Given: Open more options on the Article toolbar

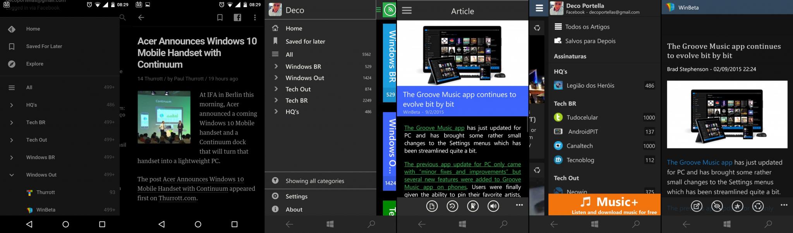Looking at the screenshot, I should 519,205.
